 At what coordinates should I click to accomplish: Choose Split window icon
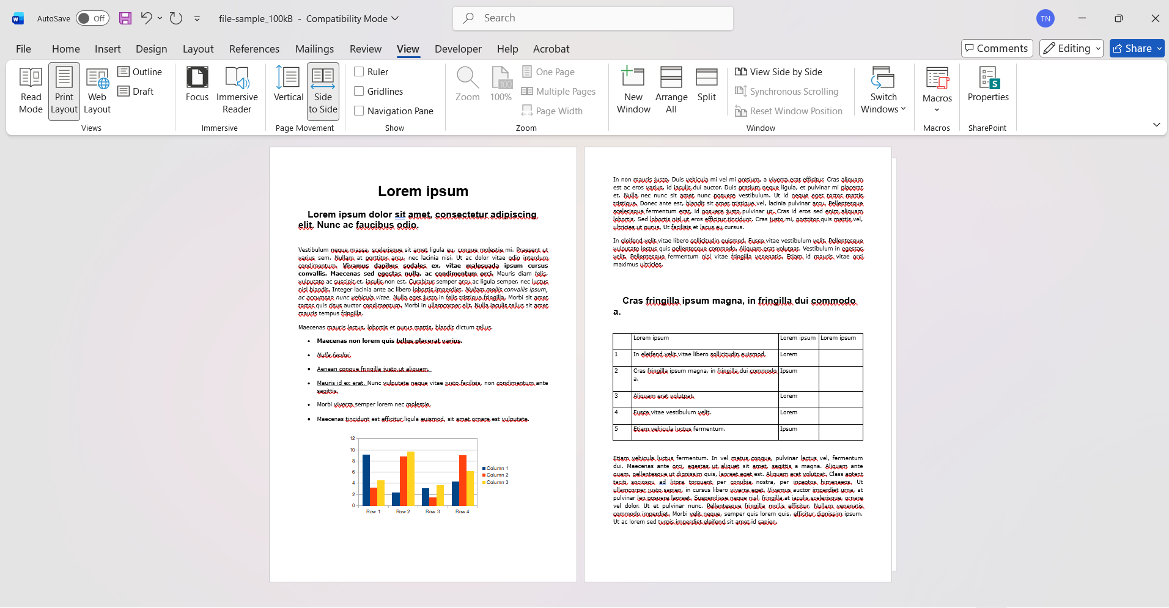[706, 84]
